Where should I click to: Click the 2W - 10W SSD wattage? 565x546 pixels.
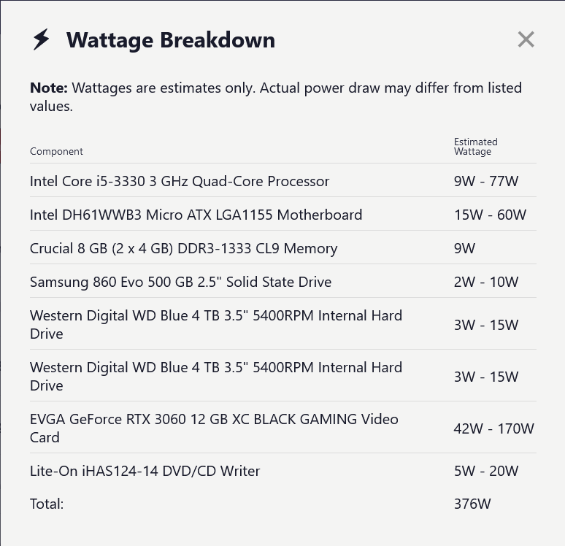[x=485, y=282]
